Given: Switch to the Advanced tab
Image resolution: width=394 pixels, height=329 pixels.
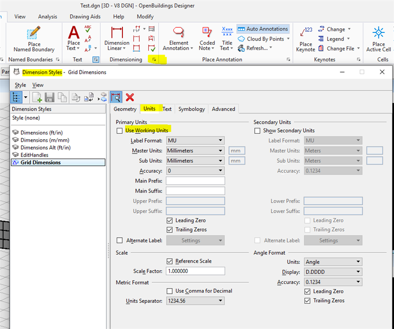Looking at the screenshot, I should pos(224,109).
